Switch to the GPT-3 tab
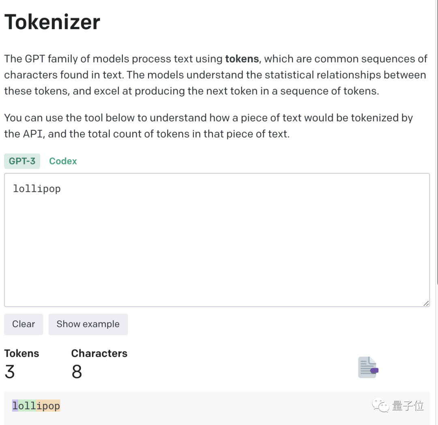Viewport: 438px width, 425px height. tap(22, 161)
